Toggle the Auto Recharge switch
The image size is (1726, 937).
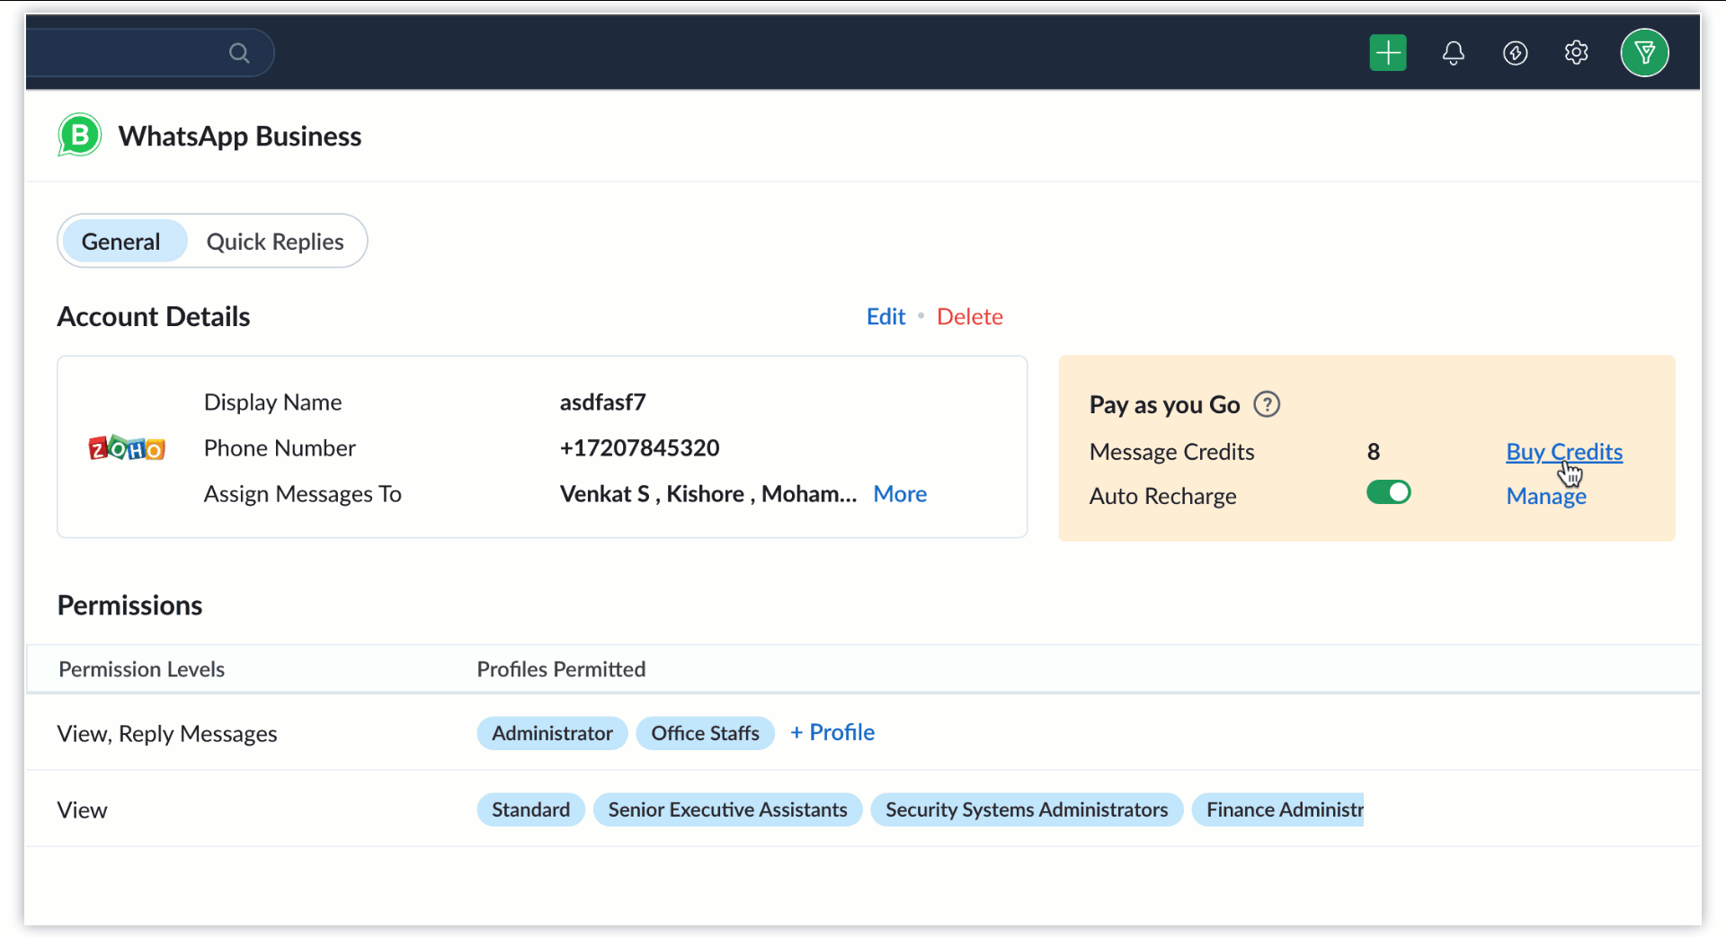coord(1388,492)
